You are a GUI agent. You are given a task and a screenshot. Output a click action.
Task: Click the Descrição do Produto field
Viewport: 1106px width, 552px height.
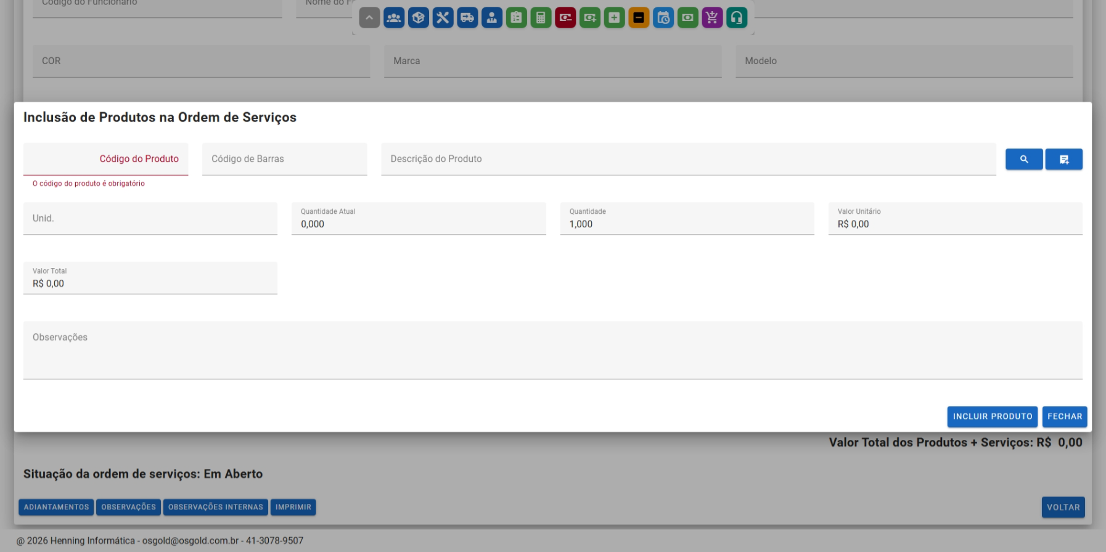(x=688, y=159)
